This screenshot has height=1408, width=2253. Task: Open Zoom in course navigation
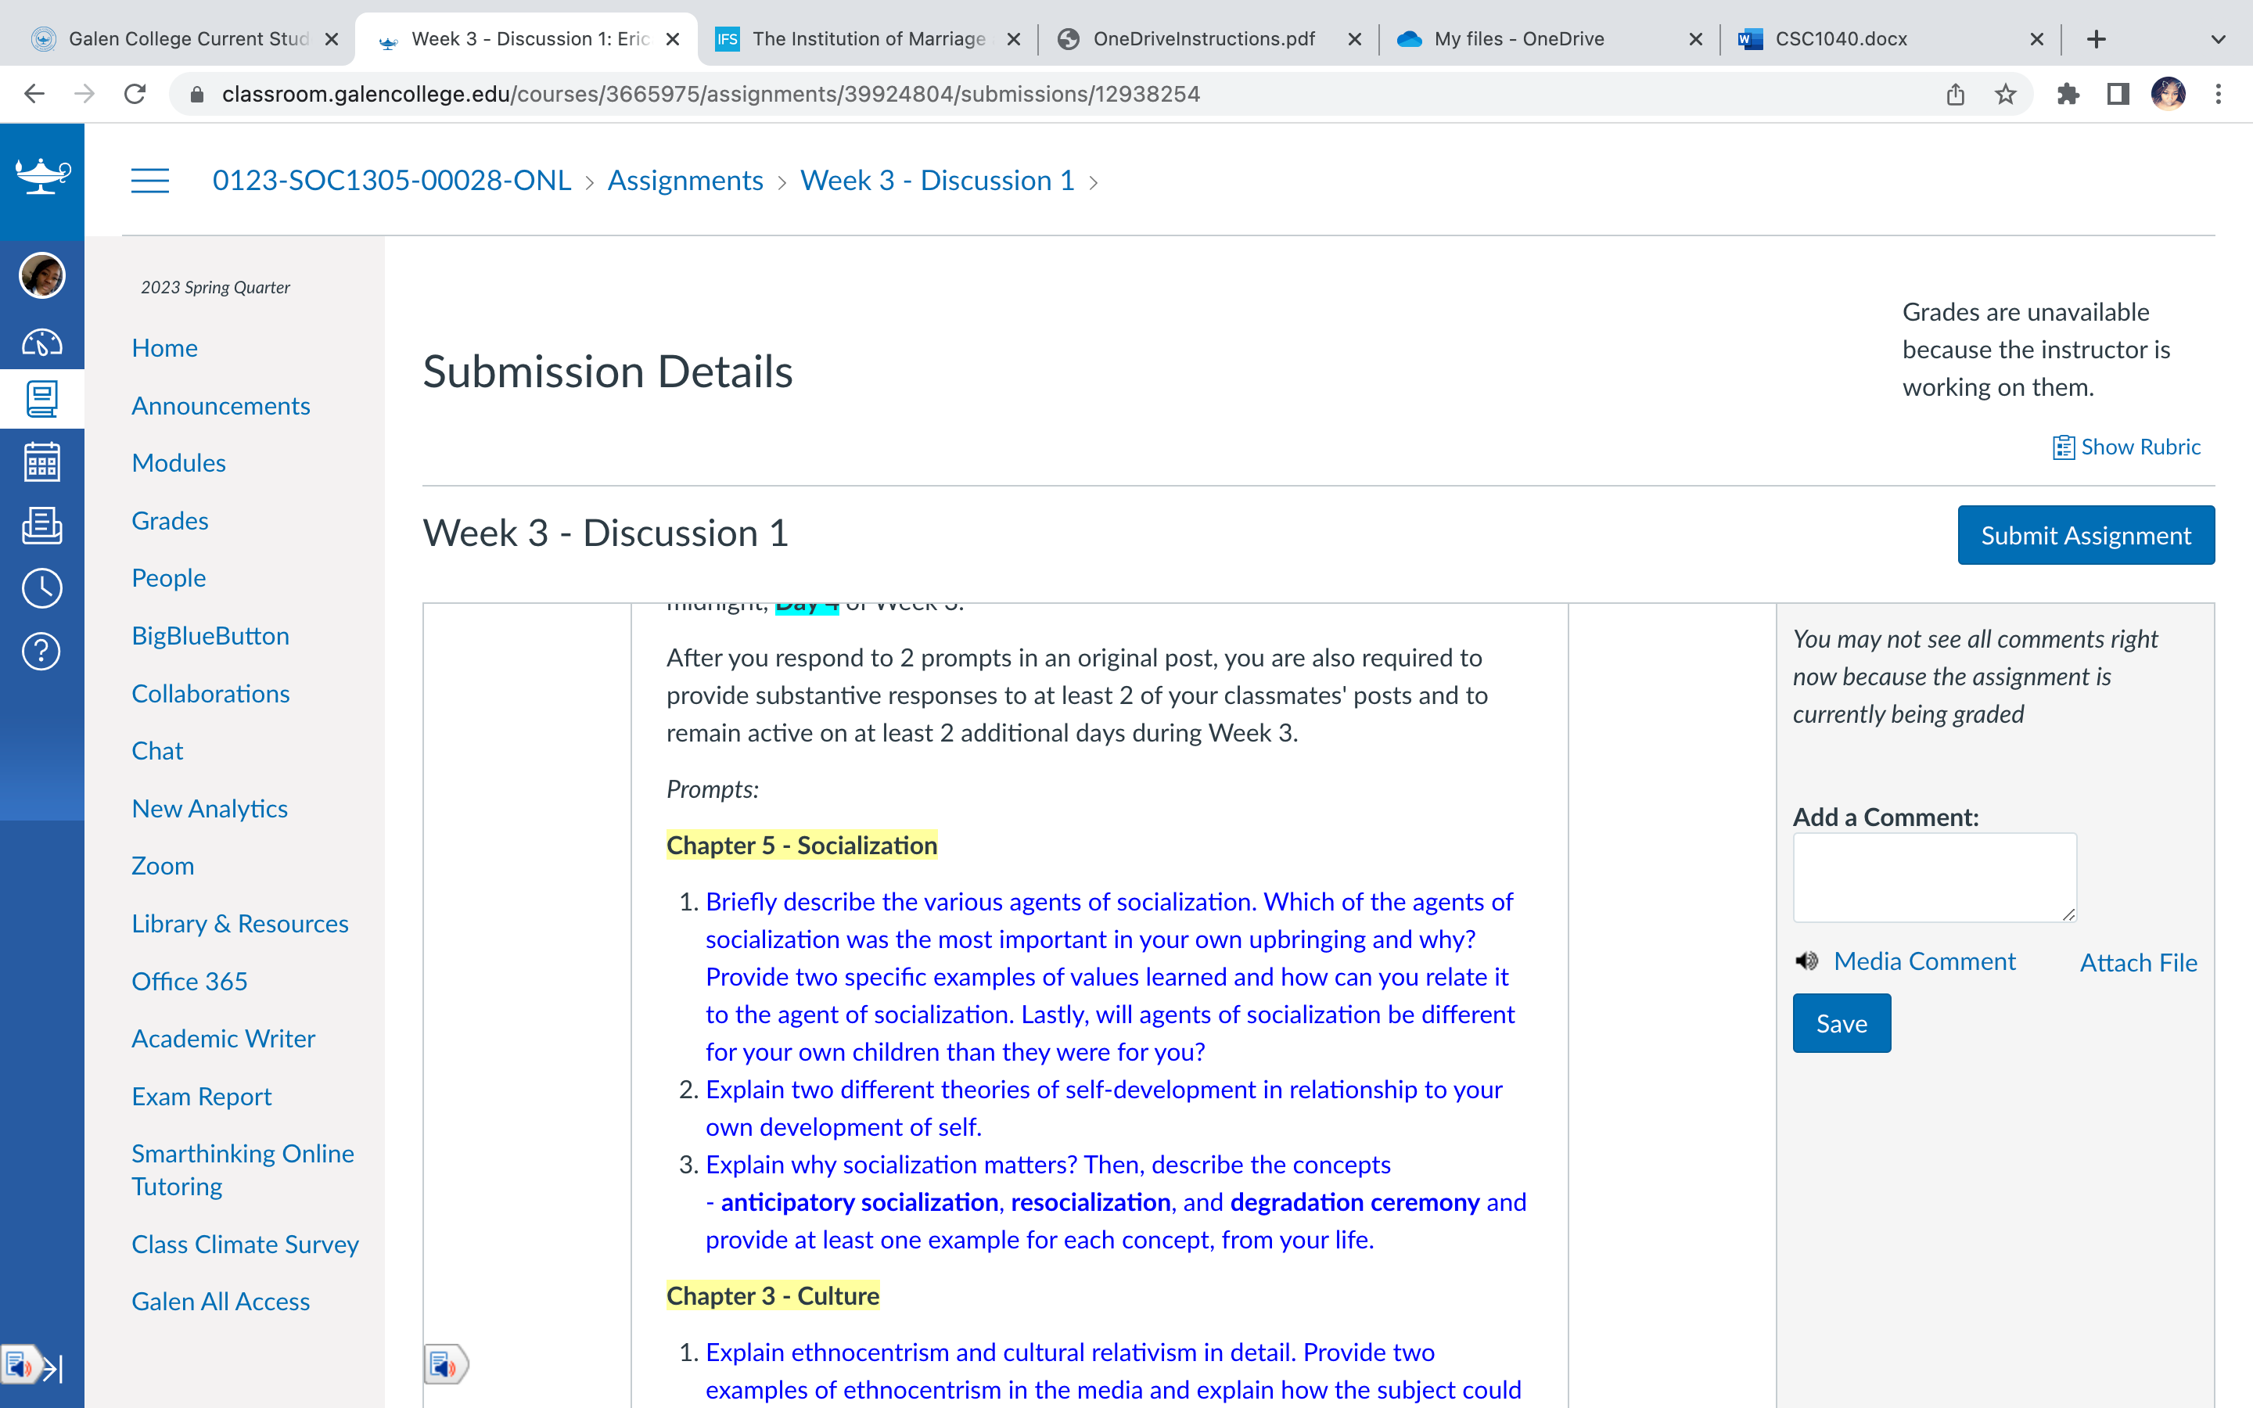163,866
